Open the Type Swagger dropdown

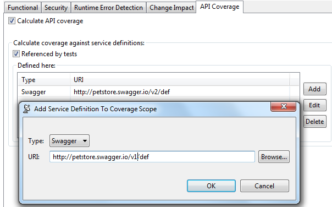click(x=69, y=140)
